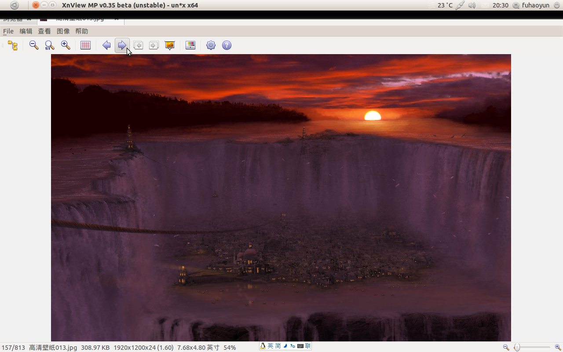Image resolution: width=563 pixels, height=352 pixels.
Task: Open the 编辑 menu
Action: 26,31
